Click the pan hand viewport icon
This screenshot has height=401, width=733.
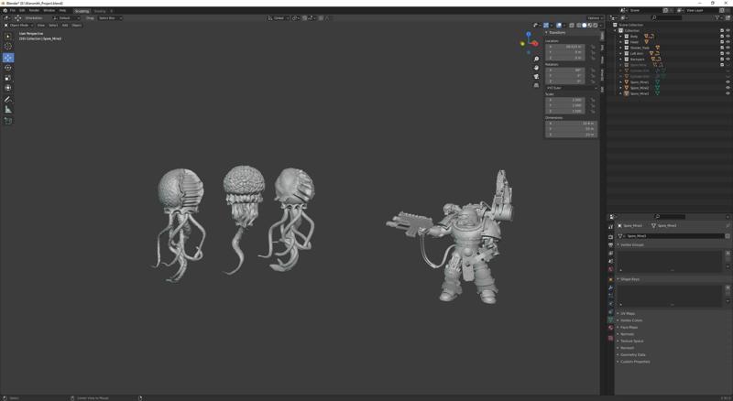pyautogui.click(x=537, y=67)
